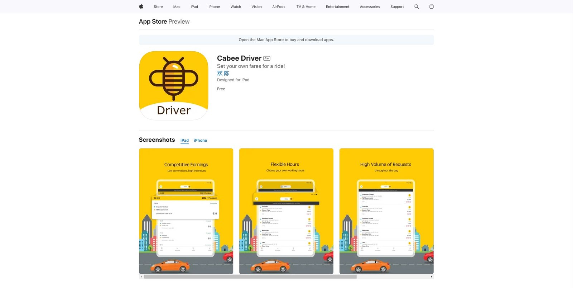Screen dimensions: 573x288
Task: Open the Flexible Hours screenshot
Action: [x=286, y=211]
